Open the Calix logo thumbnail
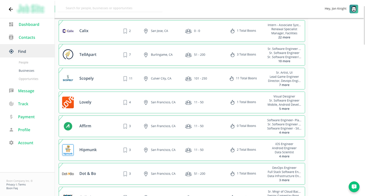The height and width of the screenshot is (196, 365). [68, 31]
